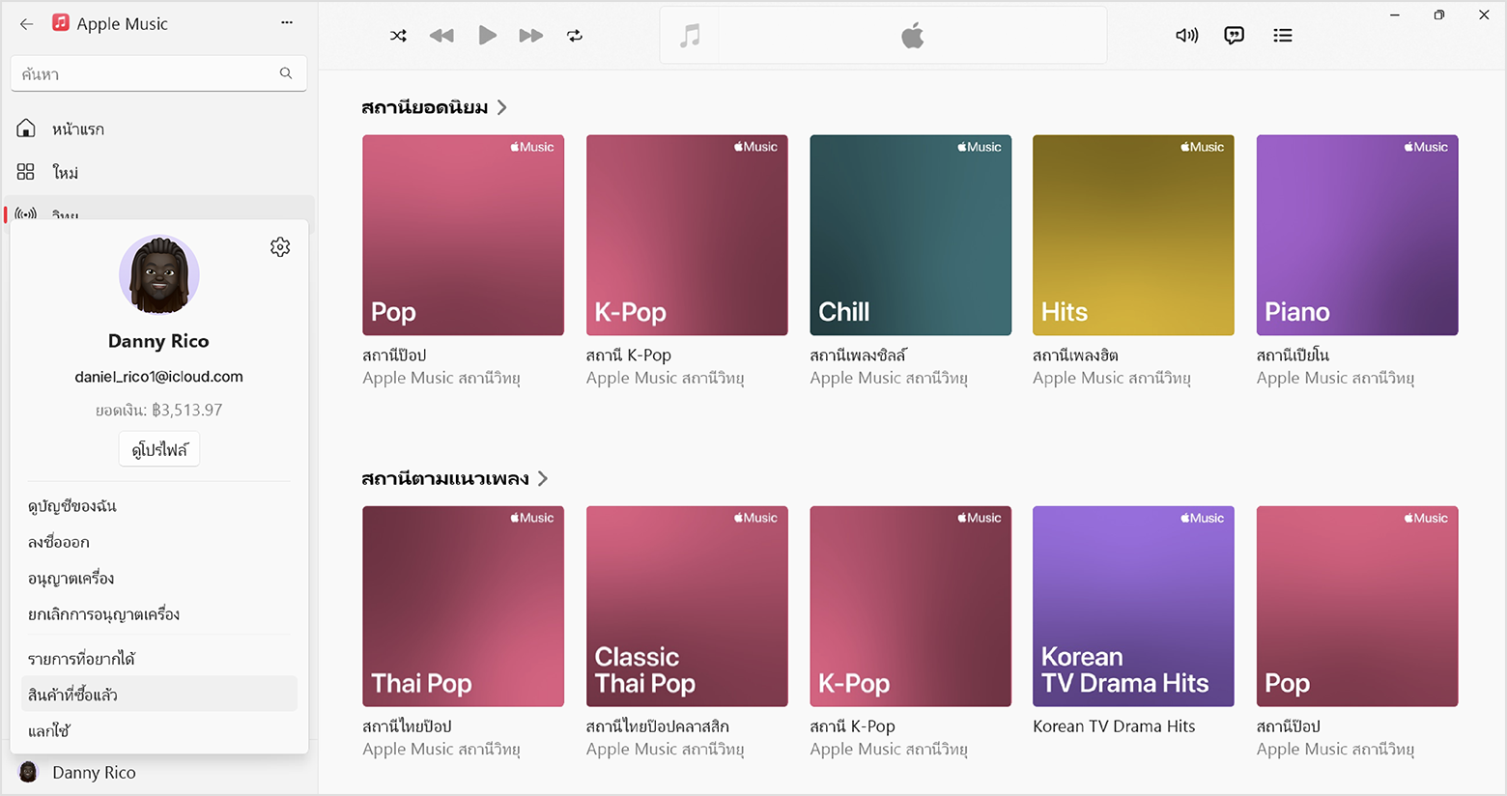Open the Up Next queue list
The image size is (1507, 796).
point(1282,36)
